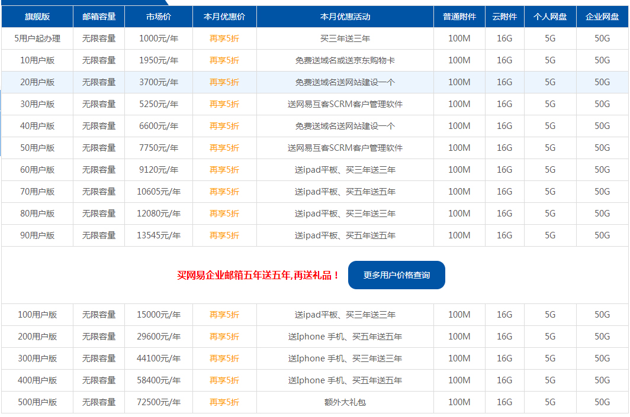The width and height of the screenshot is (630, 417).
Task: Click the 300用户版 row label
Action: pyautogui.click(x=37, y=358)
